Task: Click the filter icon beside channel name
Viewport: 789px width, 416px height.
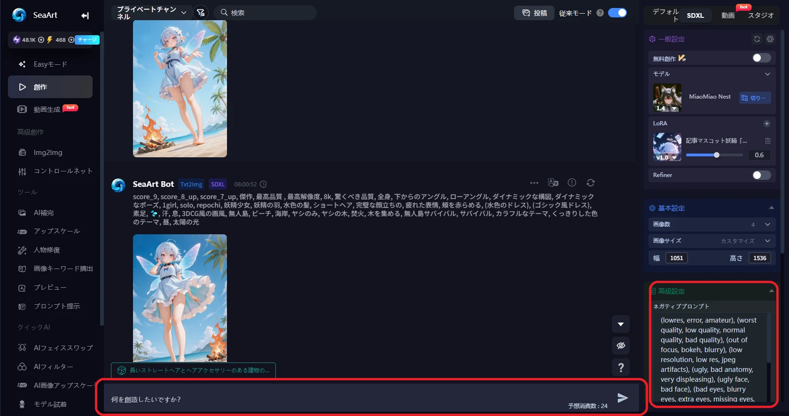Action: pyautogui.click(x=201, y=13)
